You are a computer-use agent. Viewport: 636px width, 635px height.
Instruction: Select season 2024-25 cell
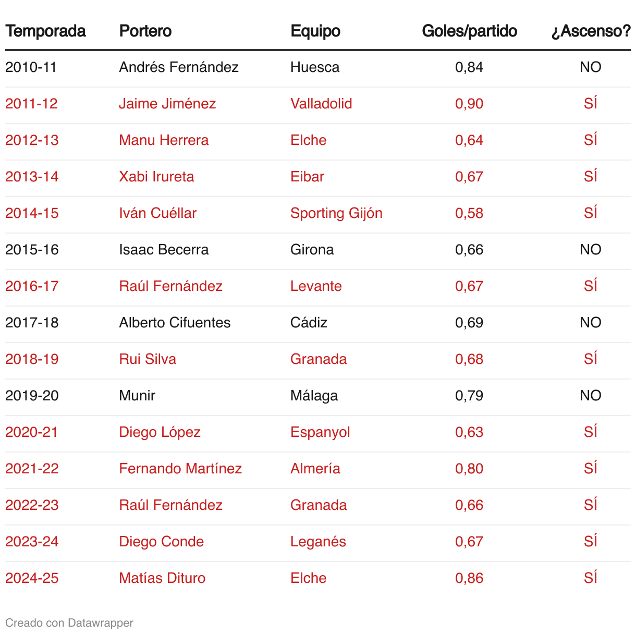click(32, 578)
